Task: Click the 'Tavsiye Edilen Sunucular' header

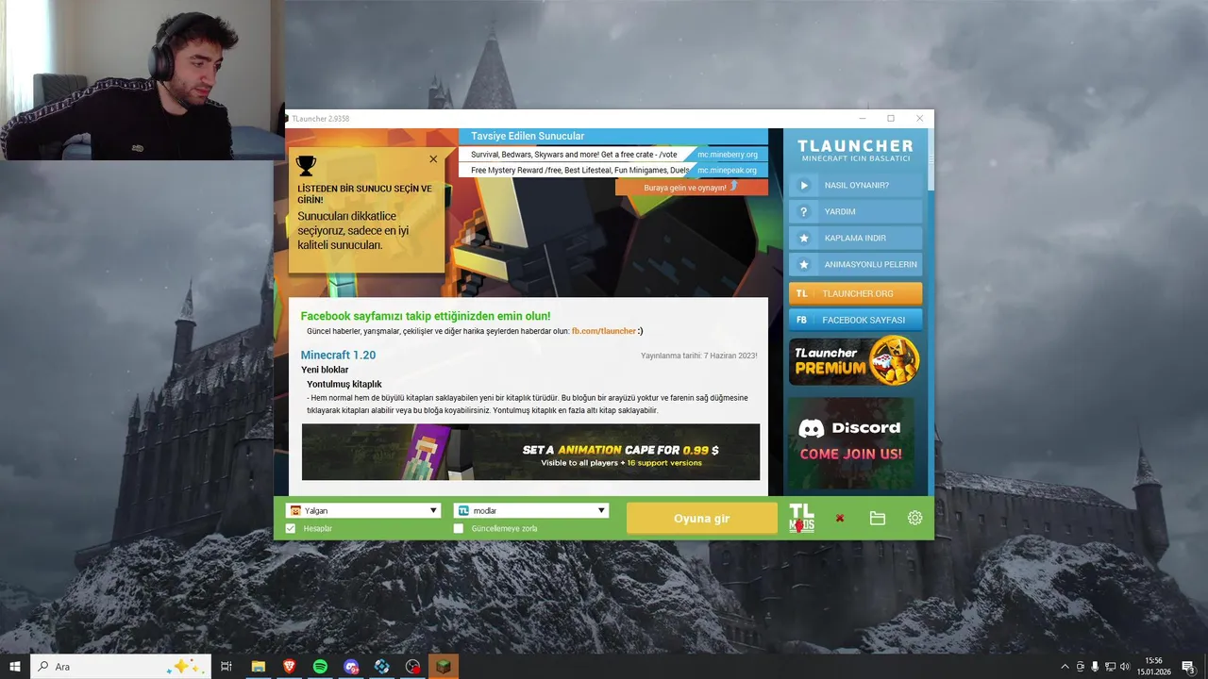Action: pos(528,136)
